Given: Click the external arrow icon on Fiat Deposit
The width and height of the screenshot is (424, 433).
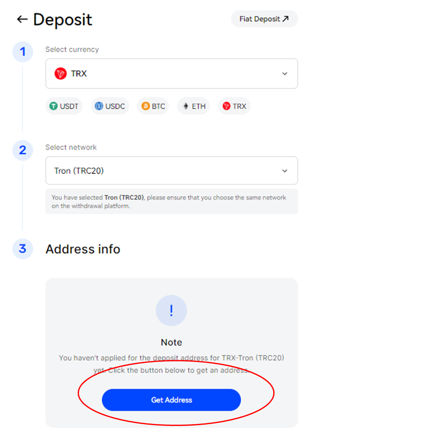Looking at the screenshot, I should click(286, 19).
